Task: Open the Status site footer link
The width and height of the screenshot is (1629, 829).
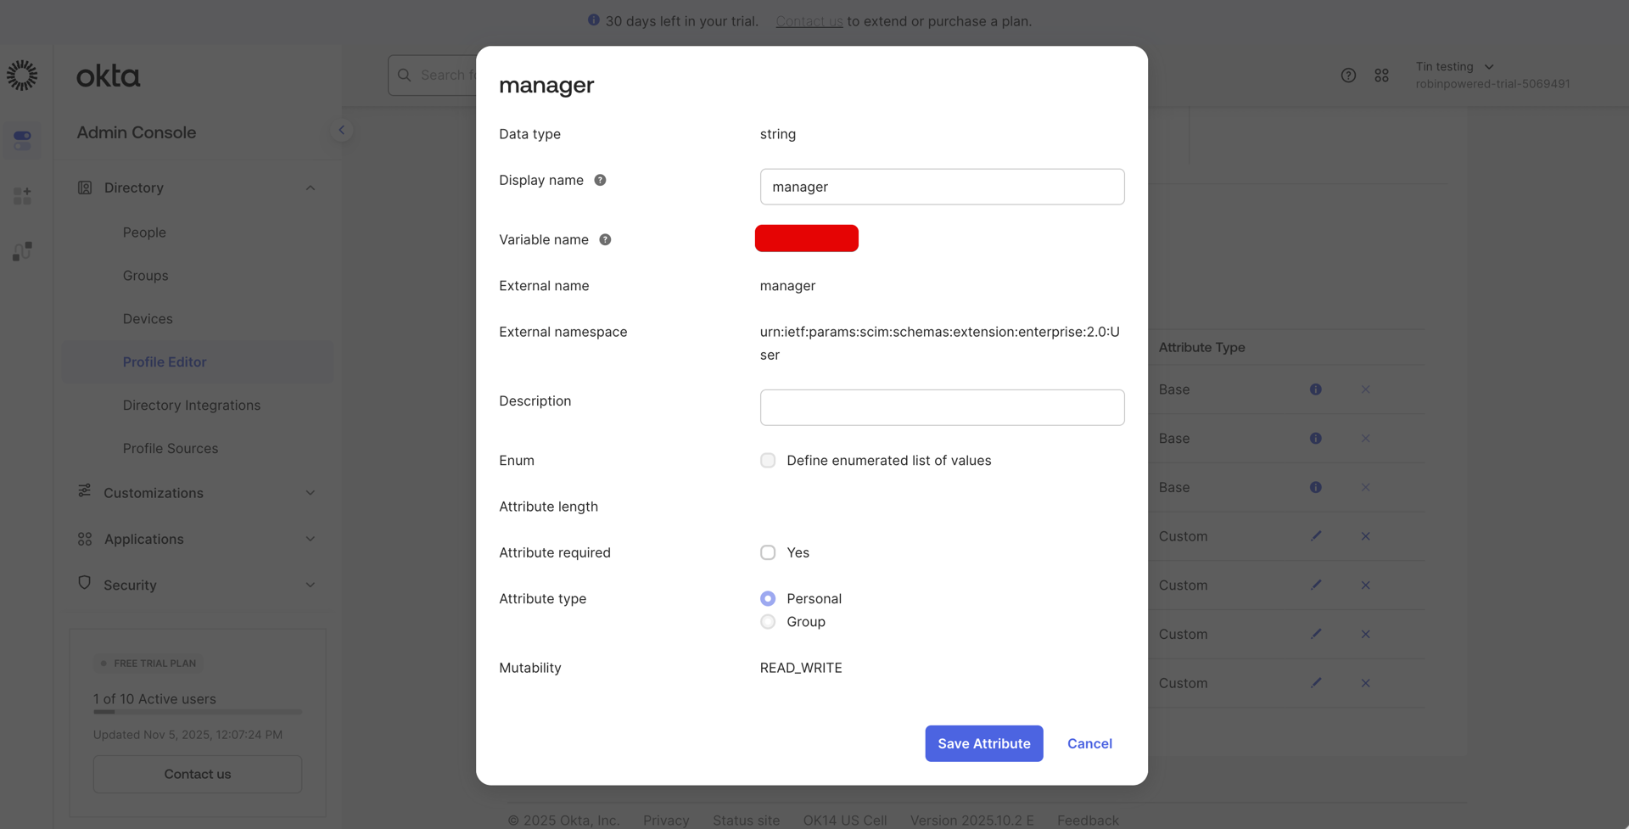Action: tap(746, 821)
